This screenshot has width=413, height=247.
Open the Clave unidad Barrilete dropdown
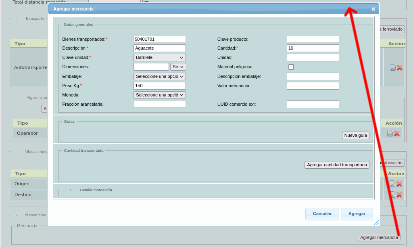point(159,57)
